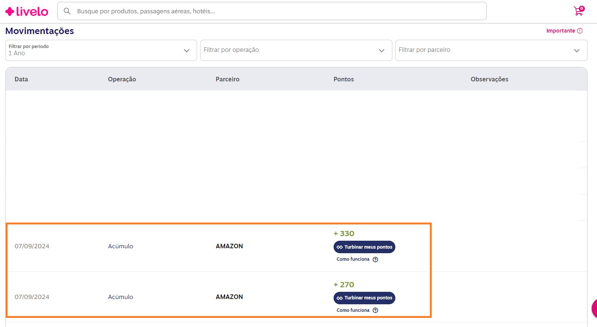597x327 pixels.
Task: Click the Operação column header
Action: (122, 79)
